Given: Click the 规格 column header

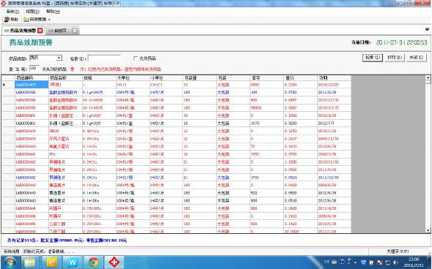Looking at the screenshot, I should [99, 77].
